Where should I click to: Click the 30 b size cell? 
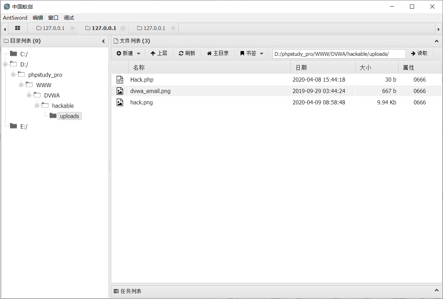point(391,80)
